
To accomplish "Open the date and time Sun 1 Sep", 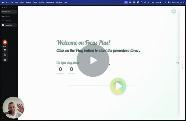I will 178,2.
